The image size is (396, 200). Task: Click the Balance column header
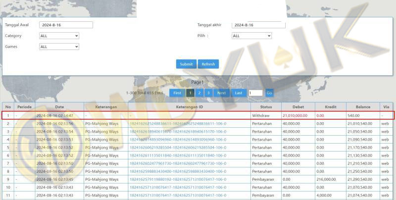point(355,107)
